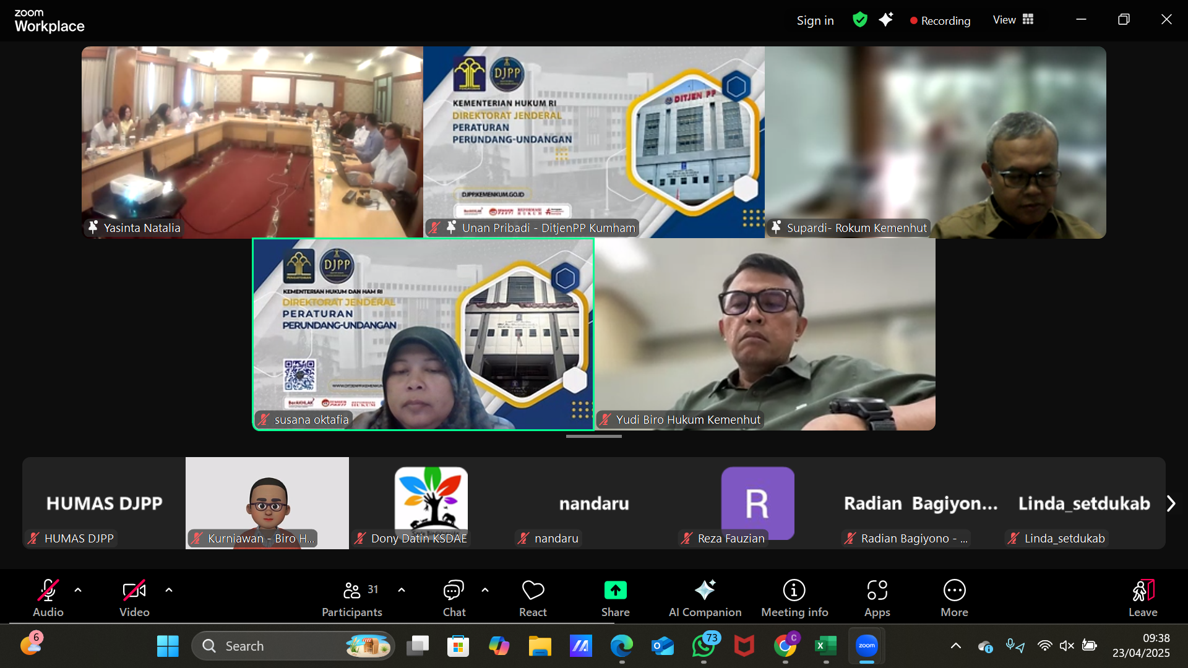This screenshot has height=668, width=1188.
Task: Click the Recording indicator
Action: [x=940, y=20]
